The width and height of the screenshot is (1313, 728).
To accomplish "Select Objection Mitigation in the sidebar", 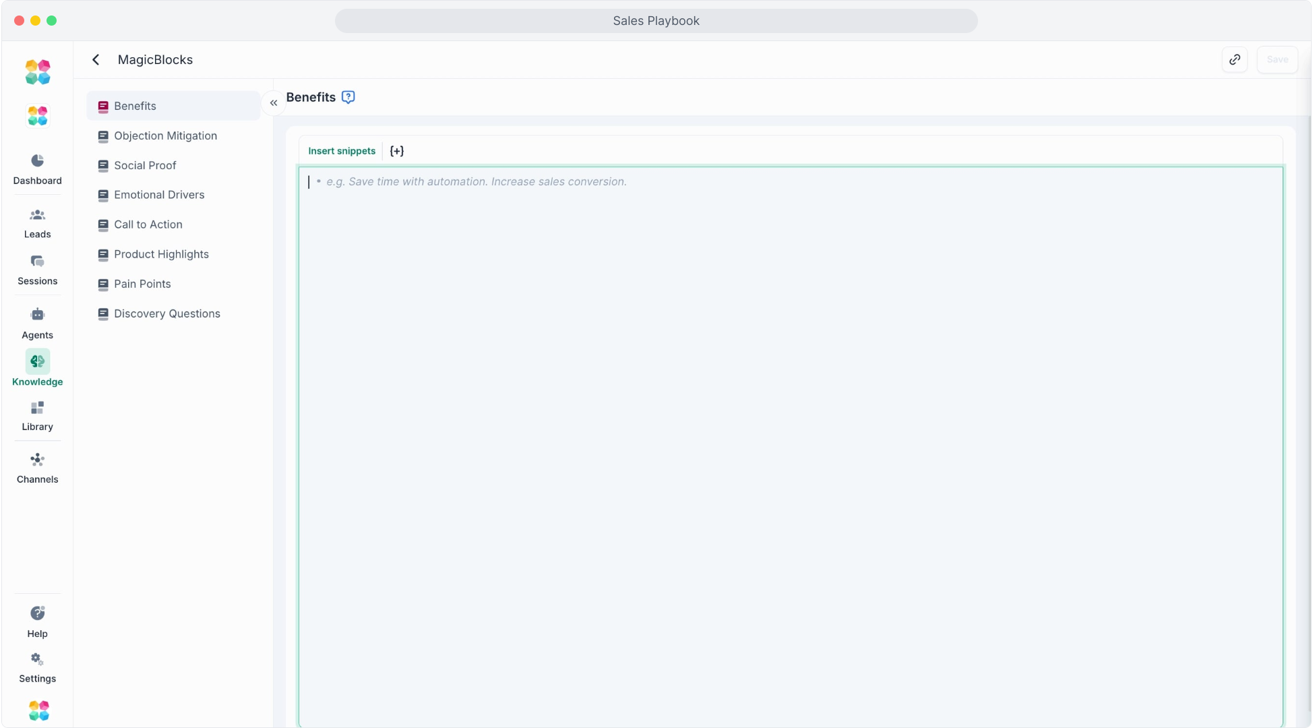I will (165, 135).
